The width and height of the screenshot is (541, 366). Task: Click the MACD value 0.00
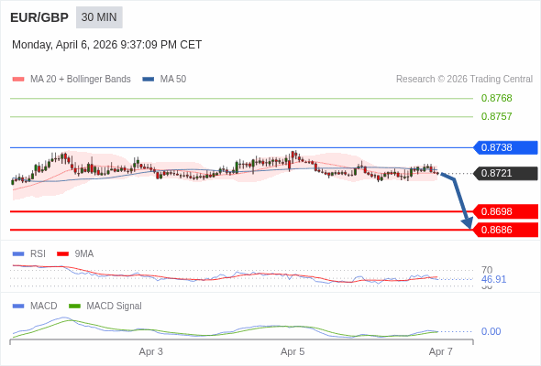point(491,331)
